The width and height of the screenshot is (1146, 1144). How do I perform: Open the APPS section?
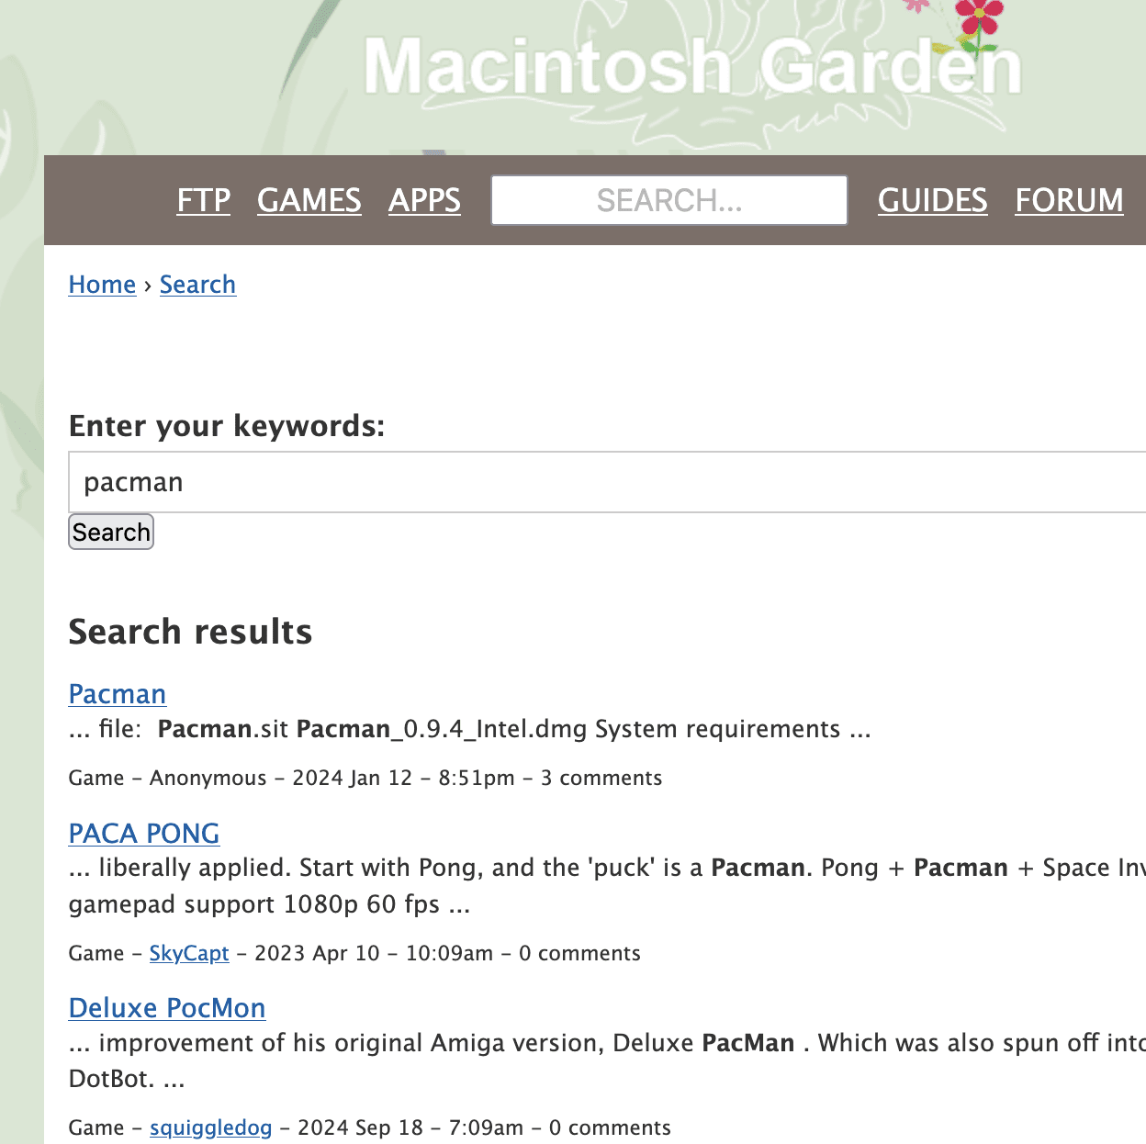[424, 200]
